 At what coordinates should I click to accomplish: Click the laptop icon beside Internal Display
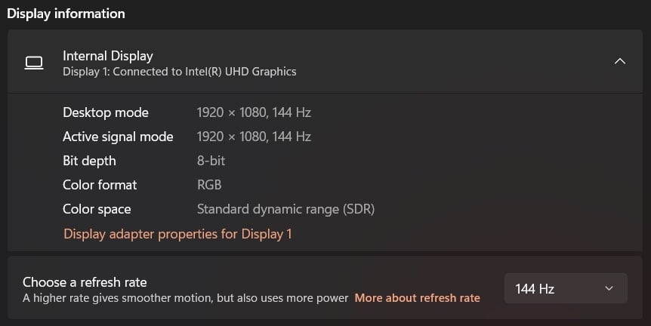click(x=34, y=63)
